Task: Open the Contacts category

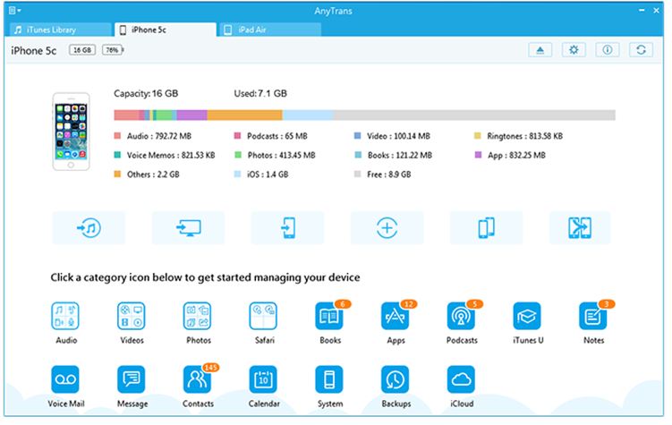Action: click(197, 379)
